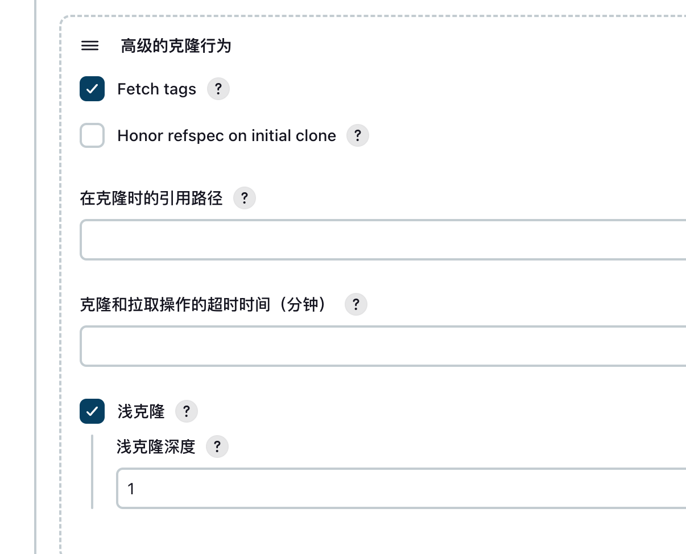
Task: Open help for 浅克隆深度
Action: [217, 446]
